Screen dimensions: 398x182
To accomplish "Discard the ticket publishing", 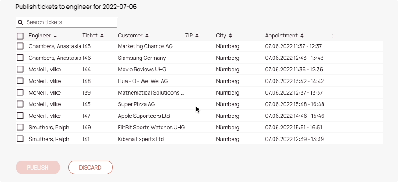I will [x=91, y=167].
